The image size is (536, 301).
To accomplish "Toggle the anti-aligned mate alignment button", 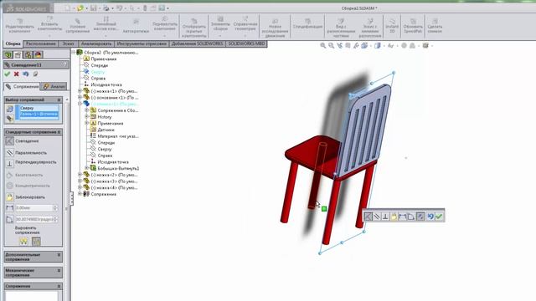I will [x=36, y=242].
